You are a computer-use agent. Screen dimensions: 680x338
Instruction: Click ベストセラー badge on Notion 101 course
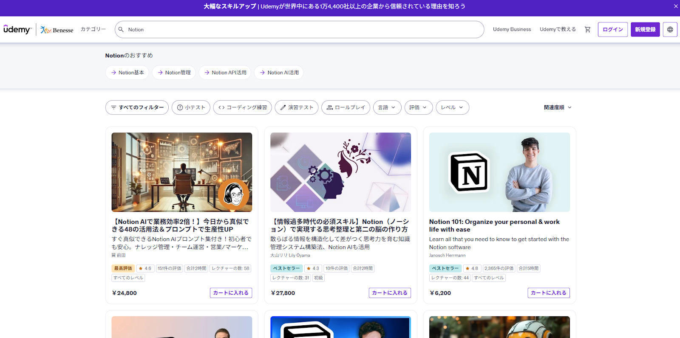pos(445,268)
